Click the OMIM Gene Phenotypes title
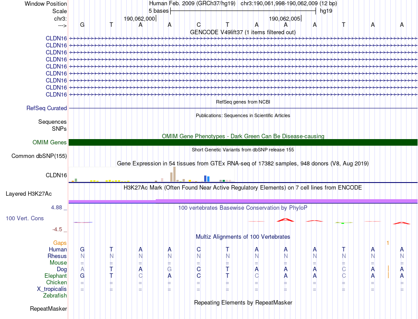The height and width of the screenshot is (319, 418). tap(243, 136)
